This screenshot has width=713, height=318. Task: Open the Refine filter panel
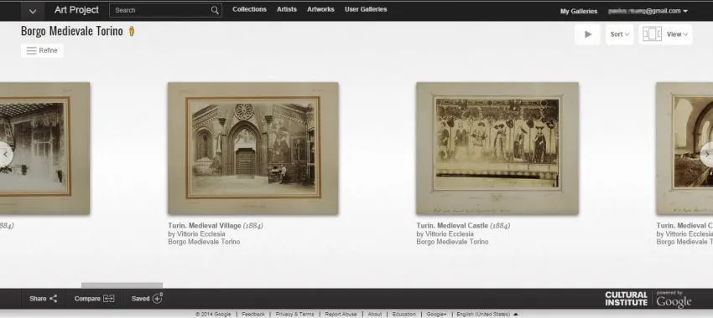pyautogui.click(x=42, y=50)
